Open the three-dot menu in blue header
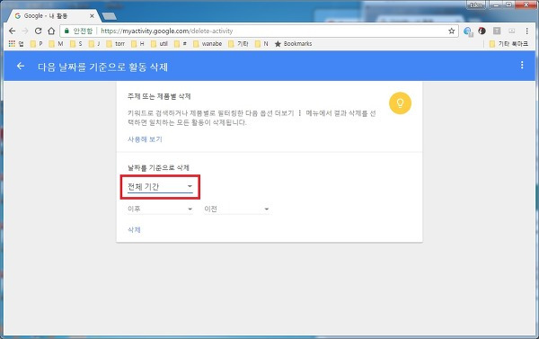Screen dimensions: 539x339 [x=522, y=65]
